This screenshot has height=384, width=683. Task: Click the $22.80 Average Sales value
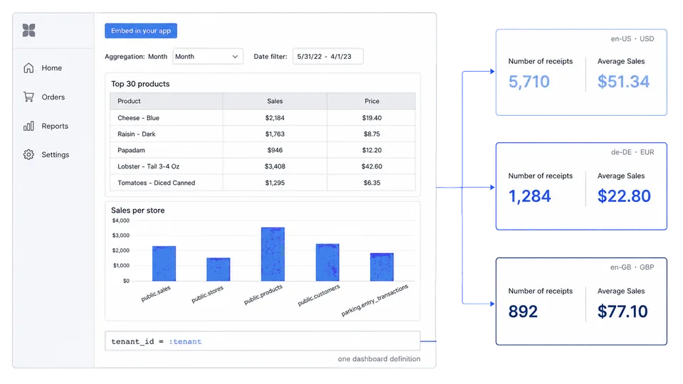[624, 196]
